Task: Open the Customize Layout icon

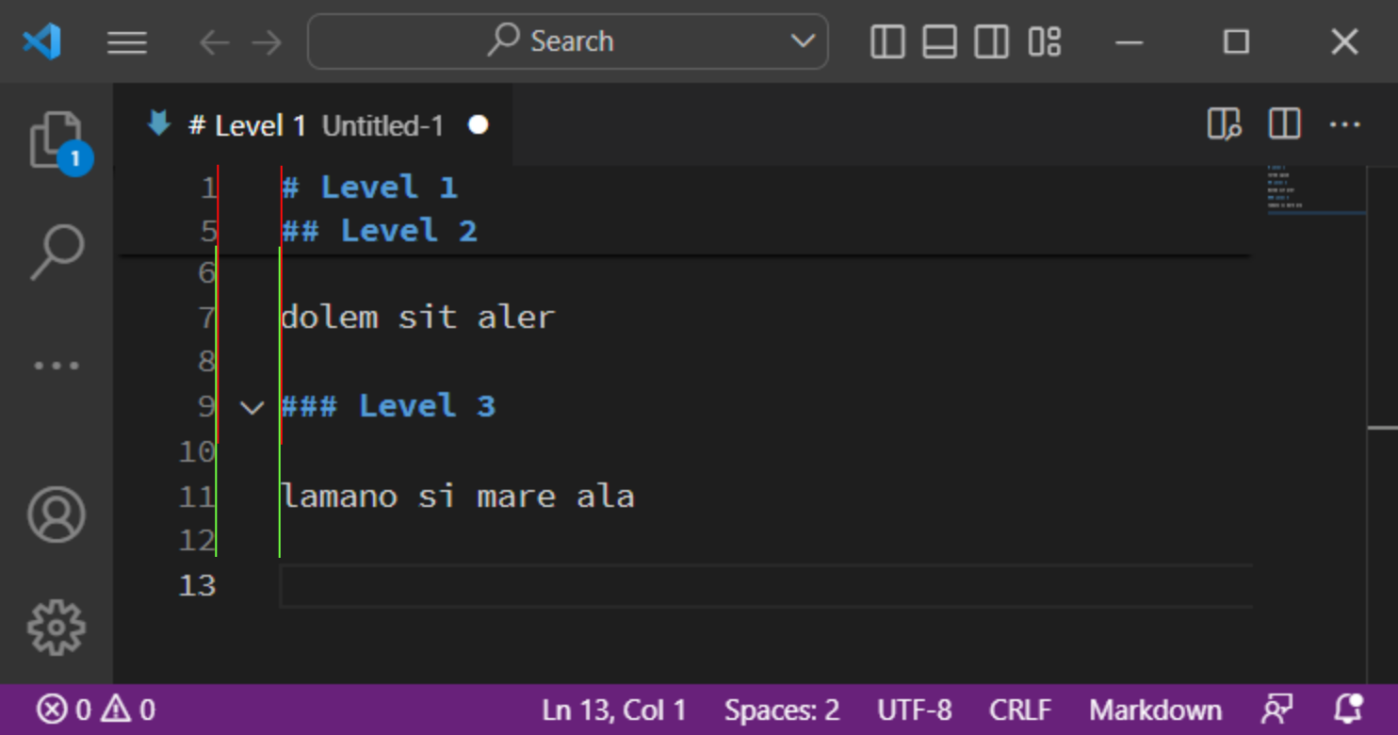Action: click(x=1042, y=41)
